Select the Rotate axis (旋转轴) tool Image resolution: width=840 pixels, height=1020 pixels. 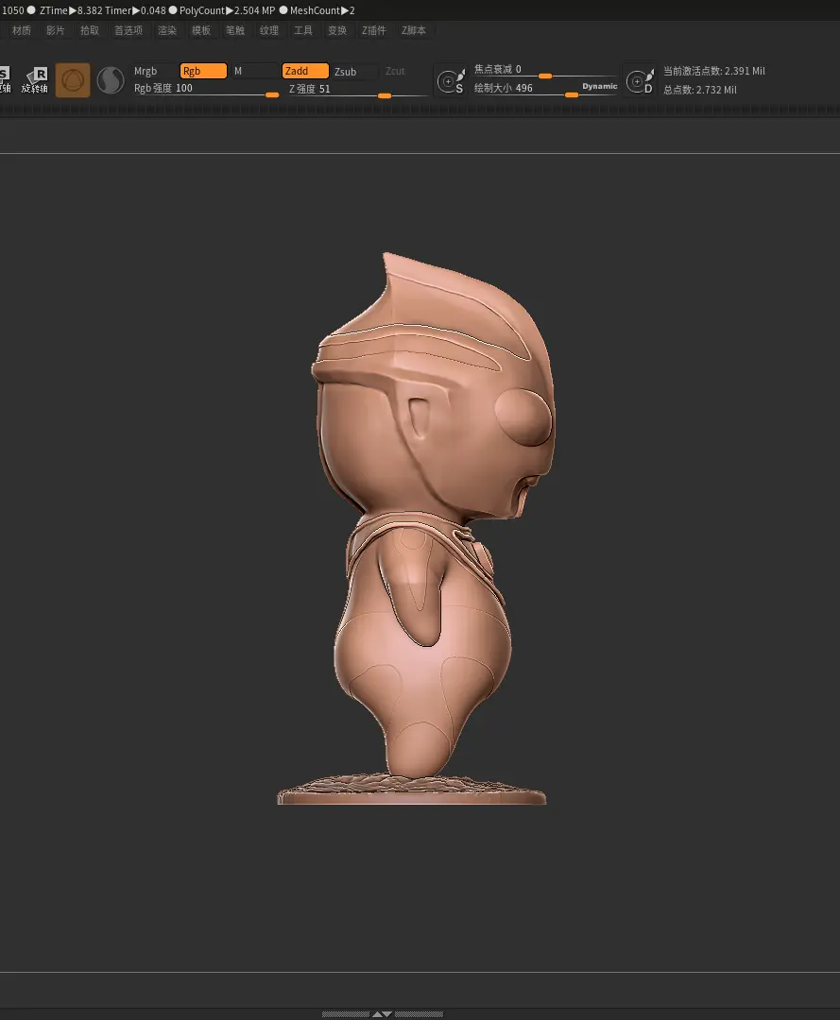point(35,80)
